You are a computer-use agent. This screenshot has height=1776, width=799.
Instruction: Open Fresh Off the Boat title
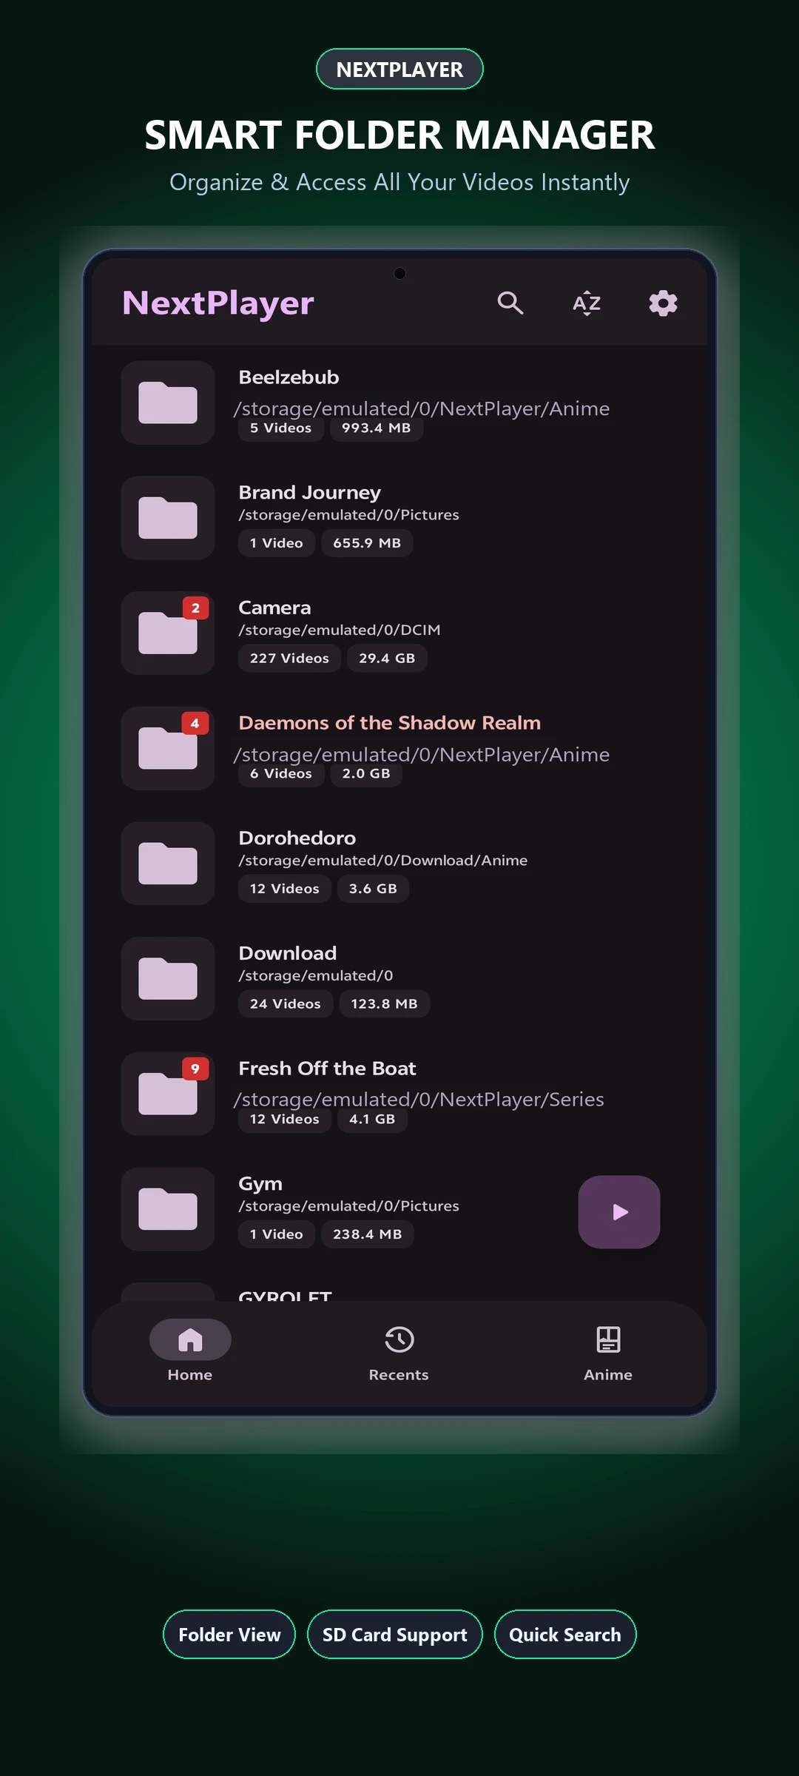coord(327,1069)
